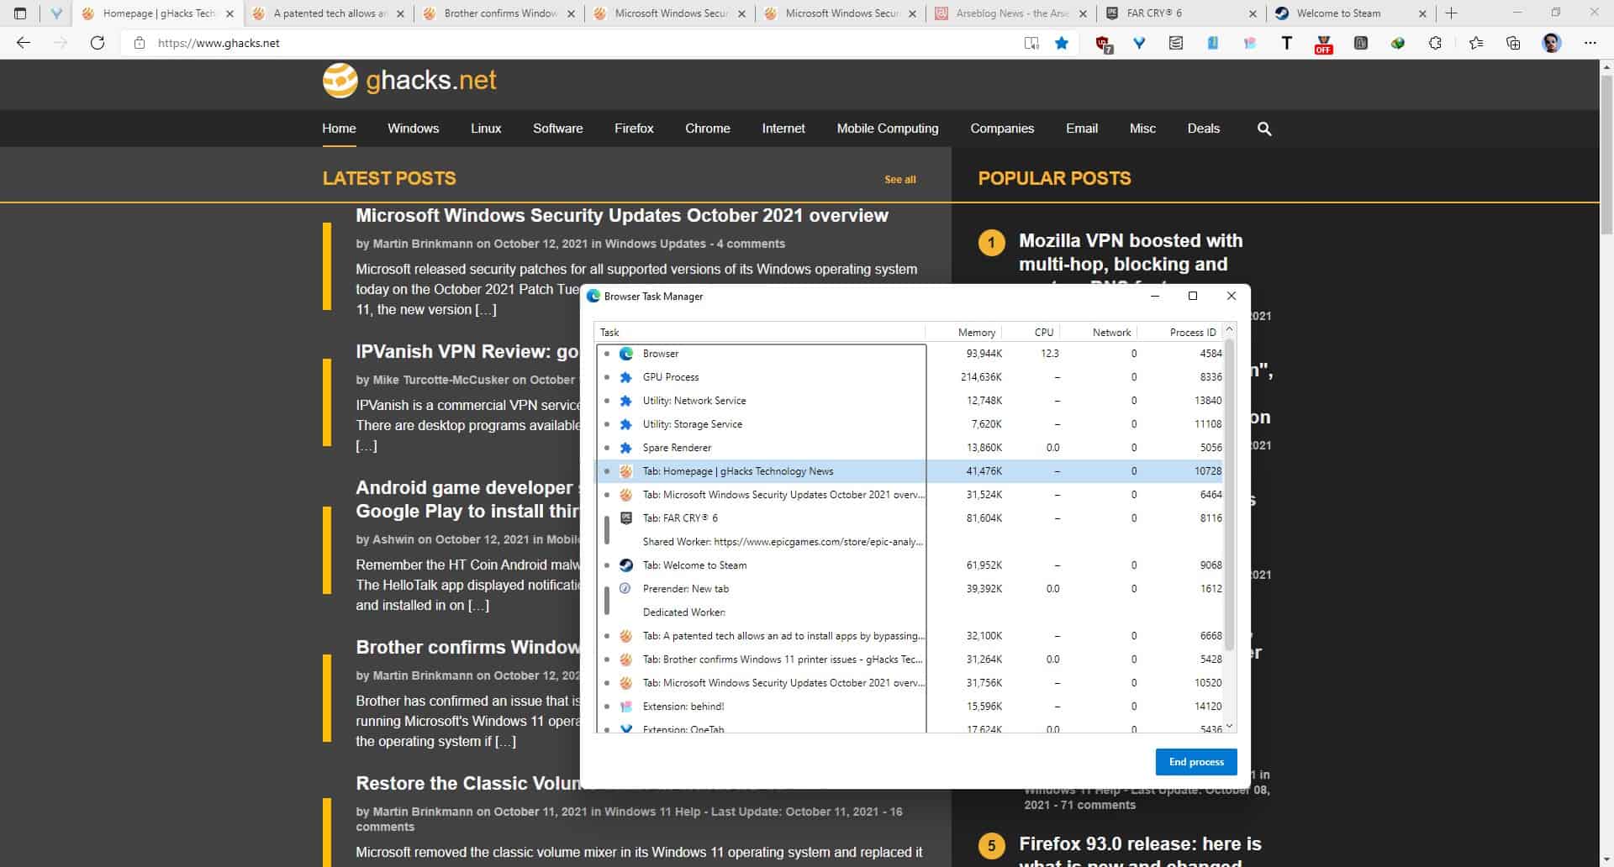Open the search magnifier on ghacks navigation
1614x867 pixels.
(1263, 129)
